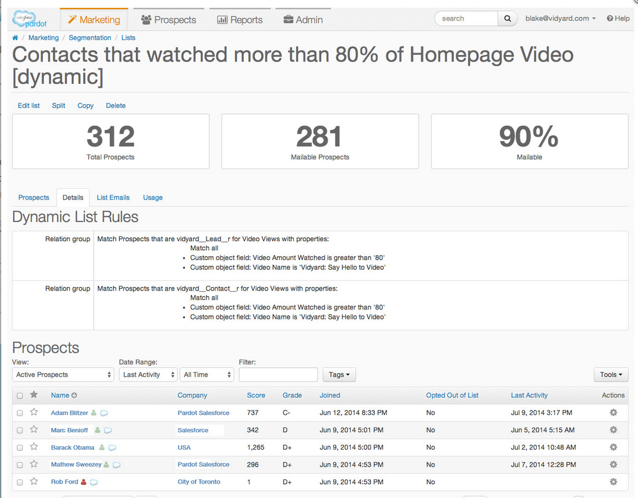Screen dimensions: 638x498
Task: Click the Edit list link
Action: [28, 106]
